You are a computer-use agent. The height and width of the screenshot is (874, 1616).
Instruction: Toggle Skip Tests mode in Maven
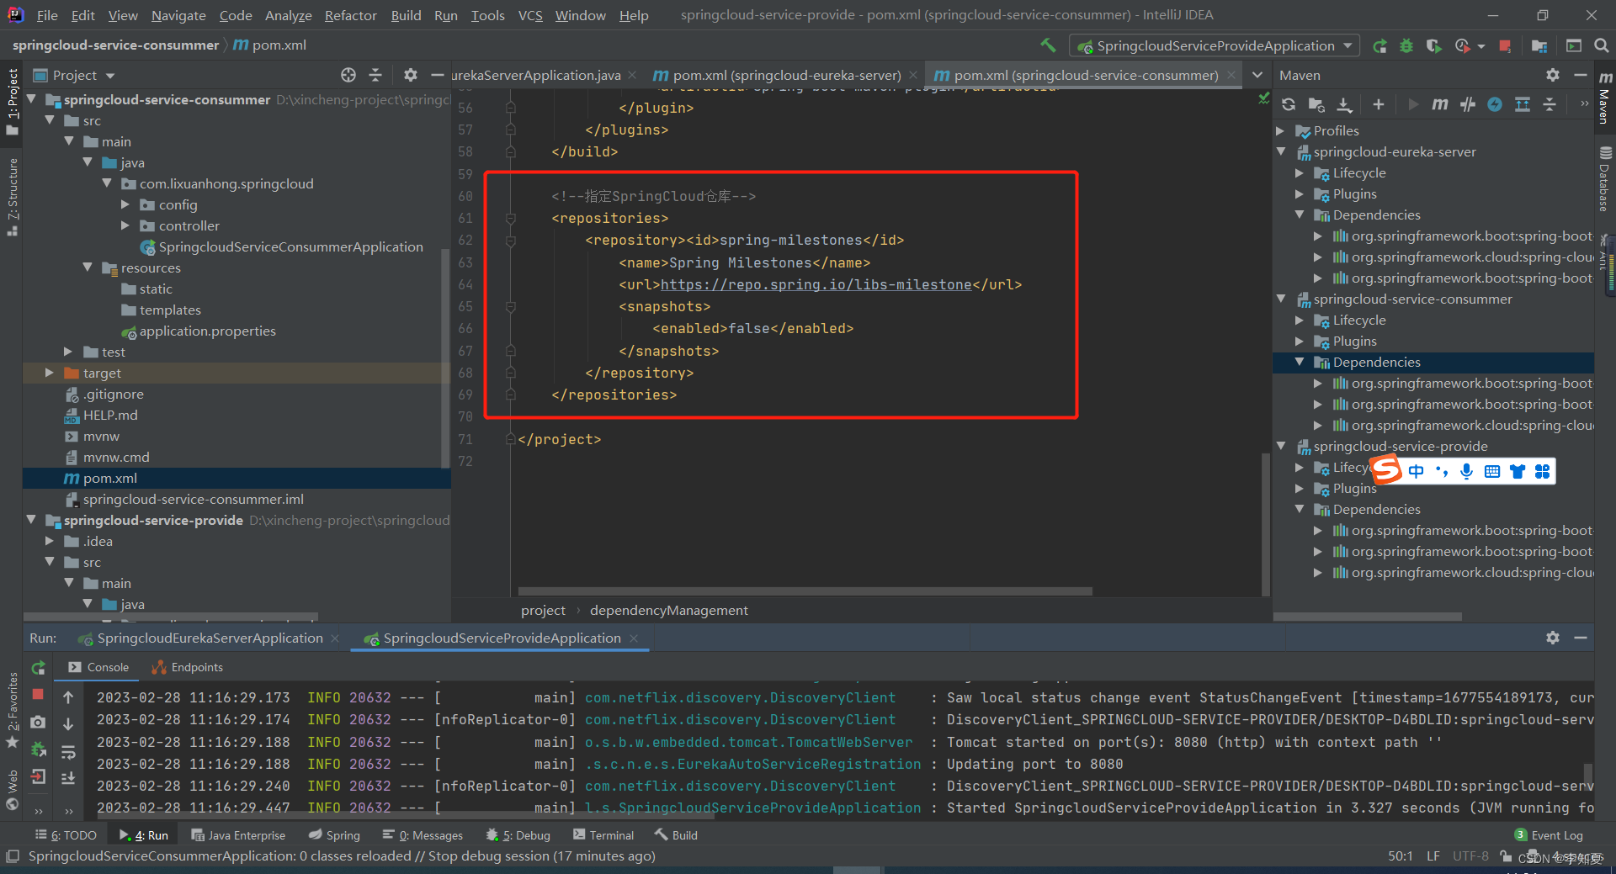(x=1495, y=104)
